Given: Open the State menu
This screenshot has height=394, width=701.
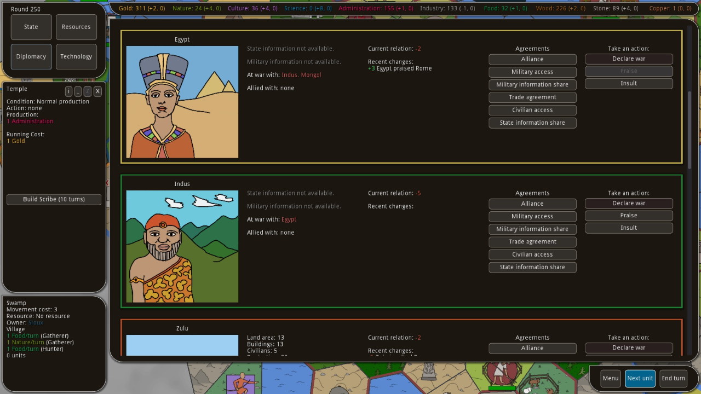Looking at the screenshot, I should pos(31,27).
